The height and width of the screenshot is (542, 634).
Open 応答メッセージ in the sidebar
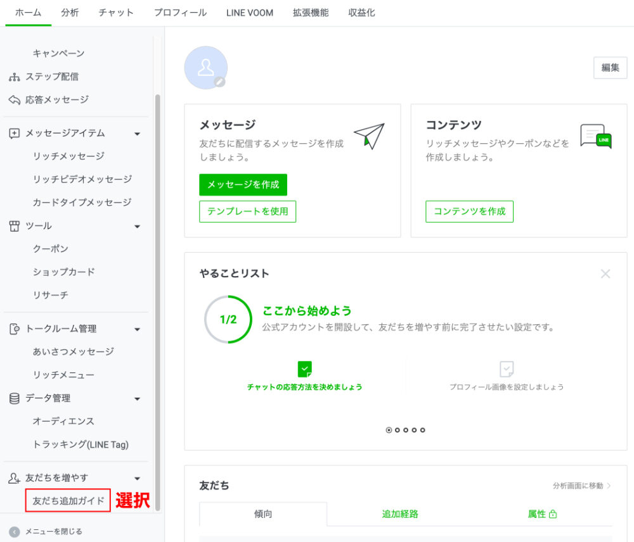(56, 99)
